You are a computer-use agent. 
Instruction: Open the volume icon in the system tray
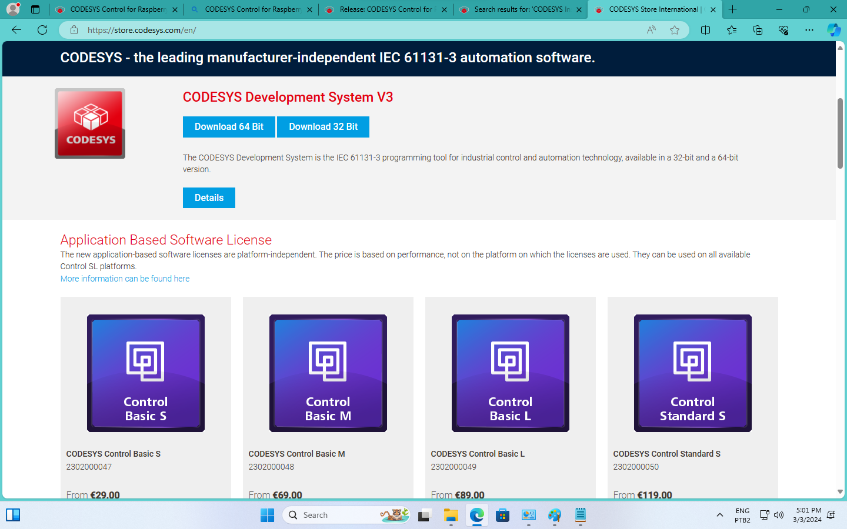pyautogui.click(x=779, y=515)
